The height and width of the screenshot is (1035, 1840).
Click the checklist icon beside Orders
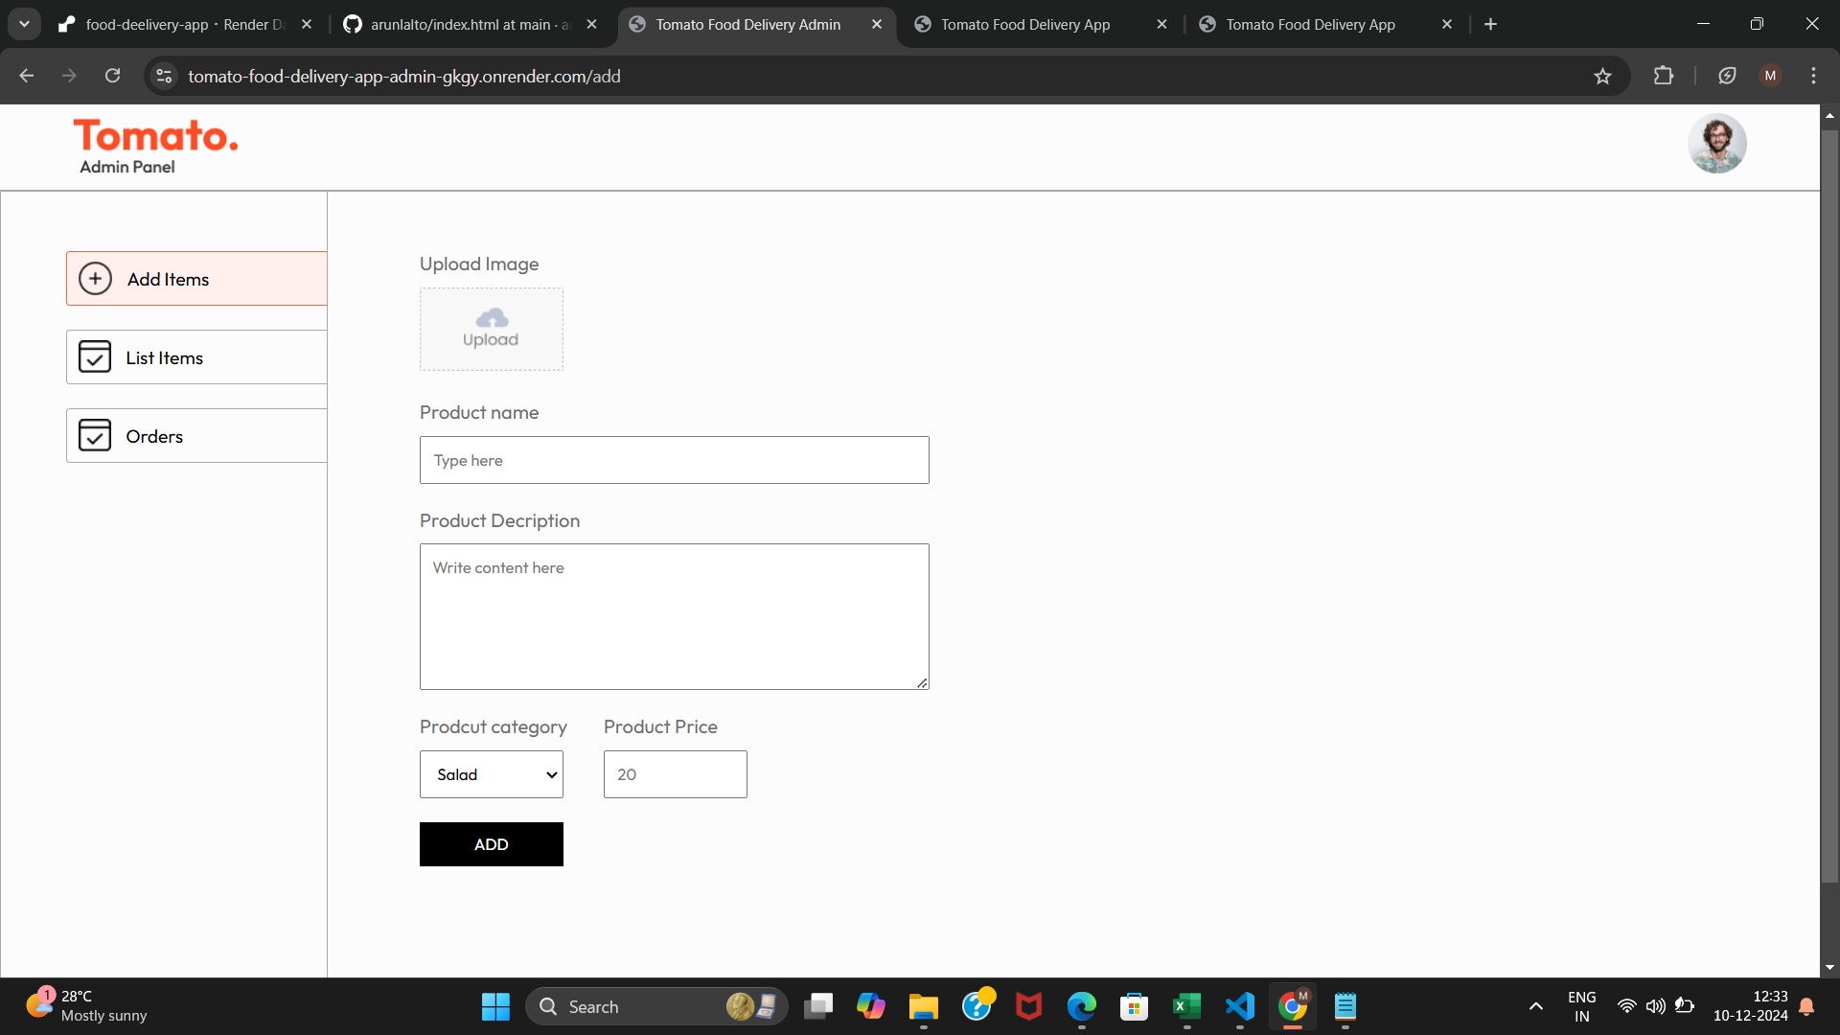point(95,436)
